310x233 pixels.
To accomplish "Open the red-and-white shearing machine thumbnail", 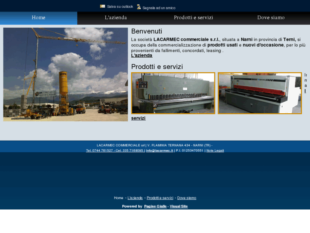I will pyautogui.click(x=260, y=93).
